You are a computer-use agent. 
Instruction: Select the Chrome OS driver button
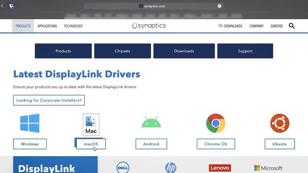(216, 144)
